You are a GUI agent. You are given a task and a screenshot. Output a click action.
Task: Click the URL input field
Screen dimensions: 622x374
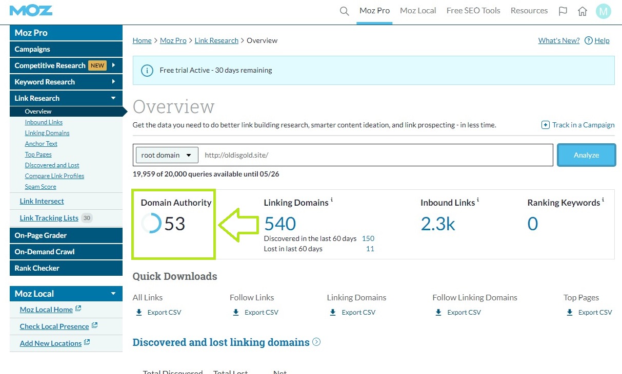[377, 155]
